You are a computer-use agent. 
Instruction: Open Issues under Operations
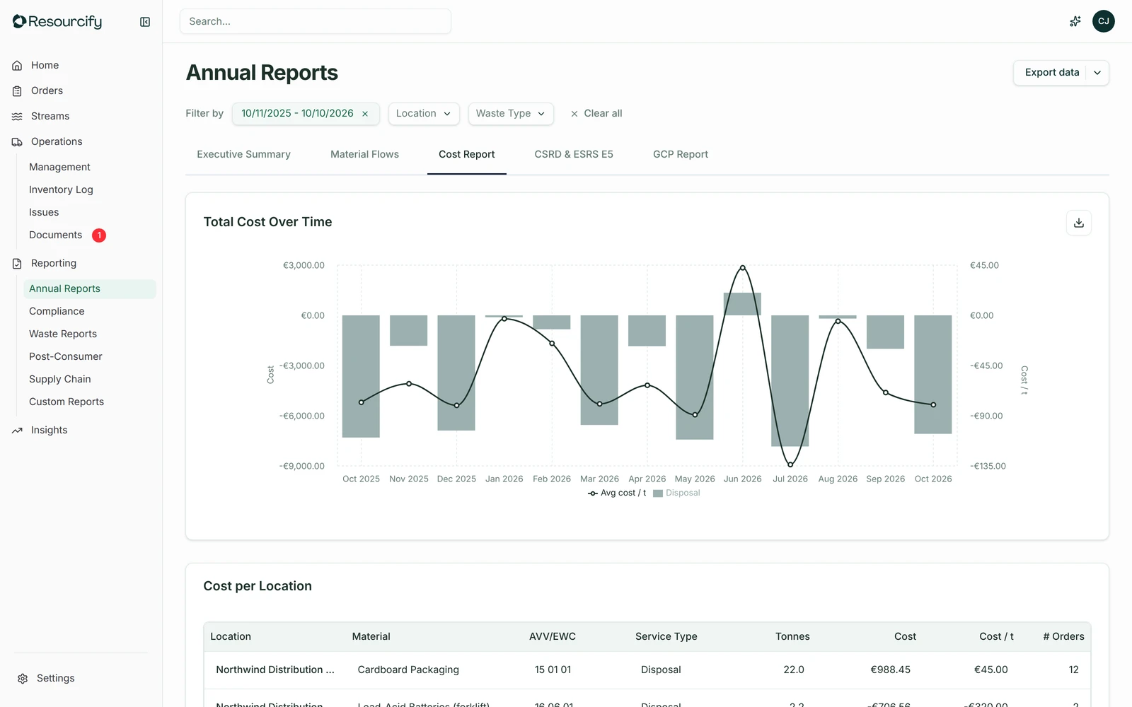tap(90, 212)
